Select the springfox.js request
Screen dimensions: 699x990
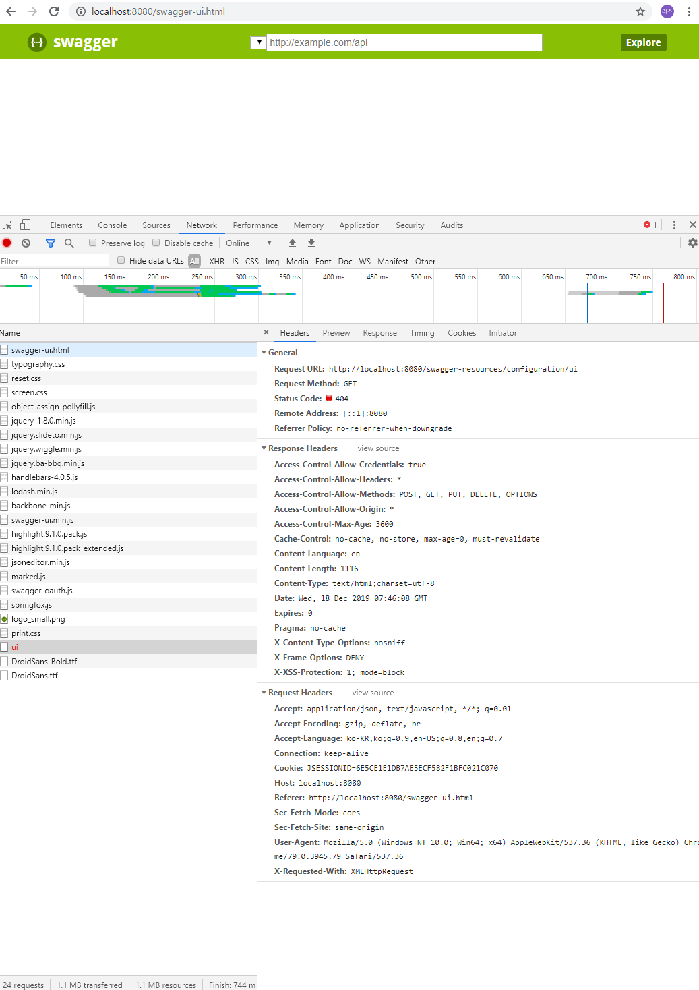[x=128, y=605]
